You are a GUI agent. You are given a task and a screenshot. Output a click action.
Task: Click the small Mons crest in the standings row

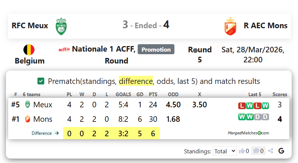pyautogui.click(x=27, y=119)
